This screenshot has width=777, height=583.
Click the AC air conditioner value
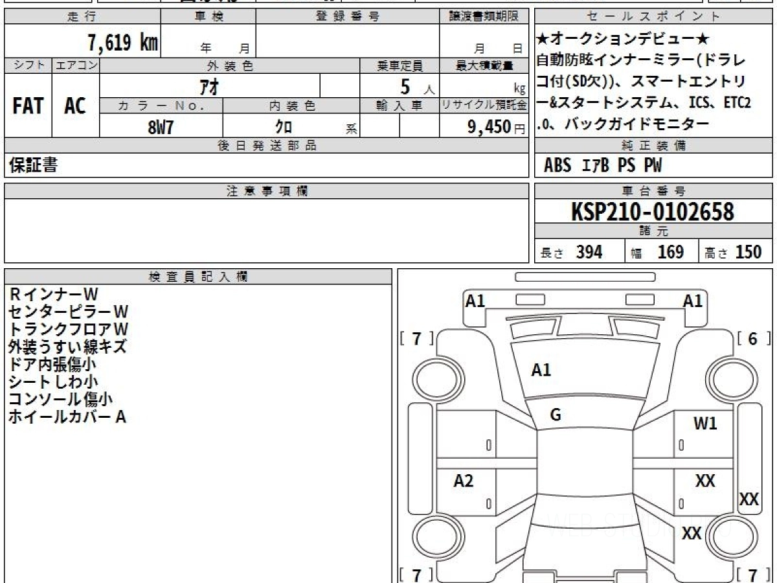click(75, 106)
